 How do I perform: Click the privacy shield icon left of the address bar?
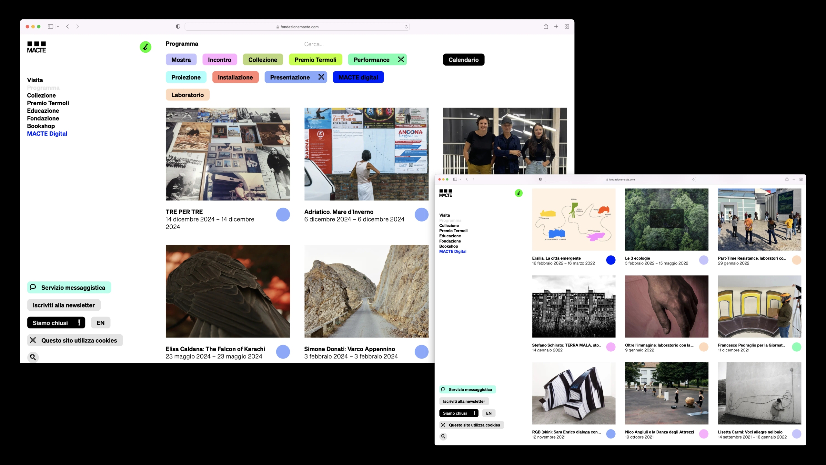pyautogui.click(x=178, y=26)
